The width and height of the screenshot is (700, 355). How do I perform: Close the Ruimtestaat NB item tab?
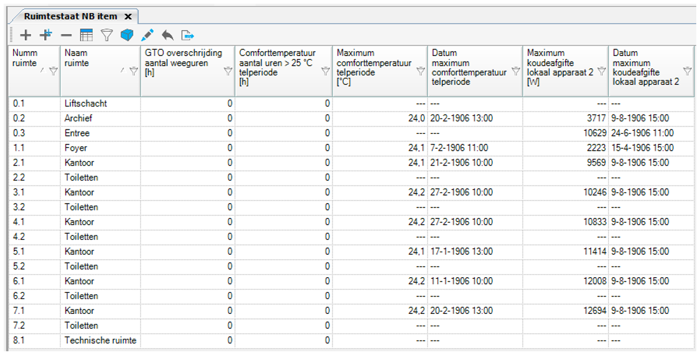(128, 16)
